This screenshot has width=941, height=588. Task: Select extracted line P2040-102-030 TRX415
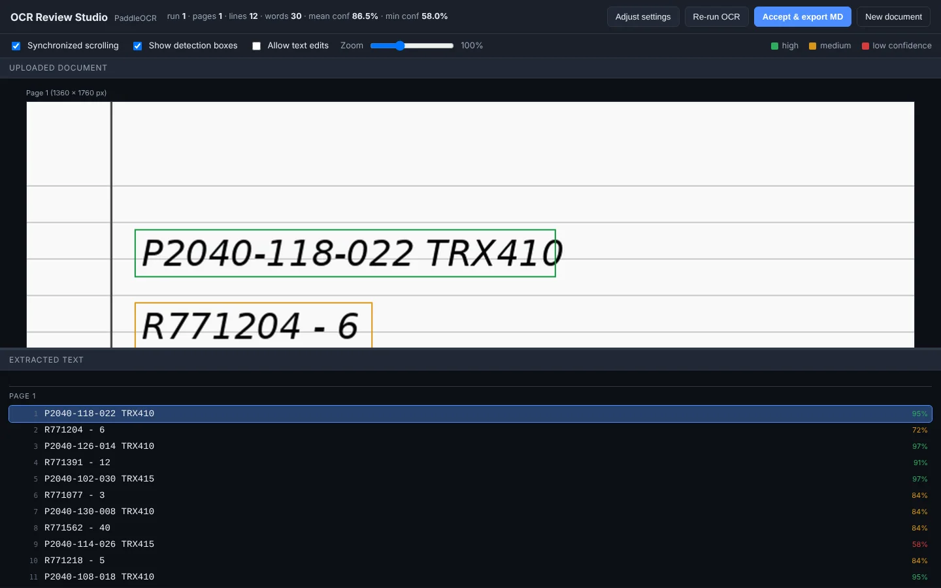(470, 479)
